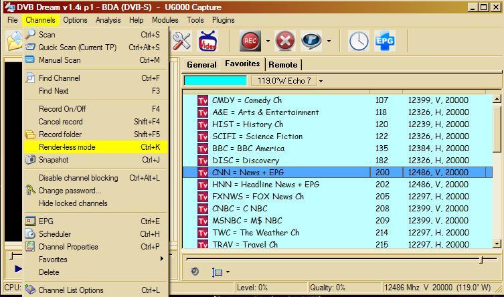Select Find Channel in the menu
504x297 pixels.
coord(96,78)
